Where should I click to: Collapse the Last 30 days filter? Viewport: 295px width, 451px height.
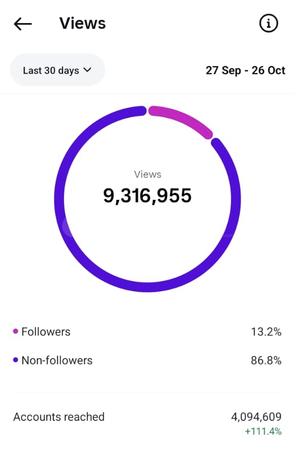(x=57, y=70)
